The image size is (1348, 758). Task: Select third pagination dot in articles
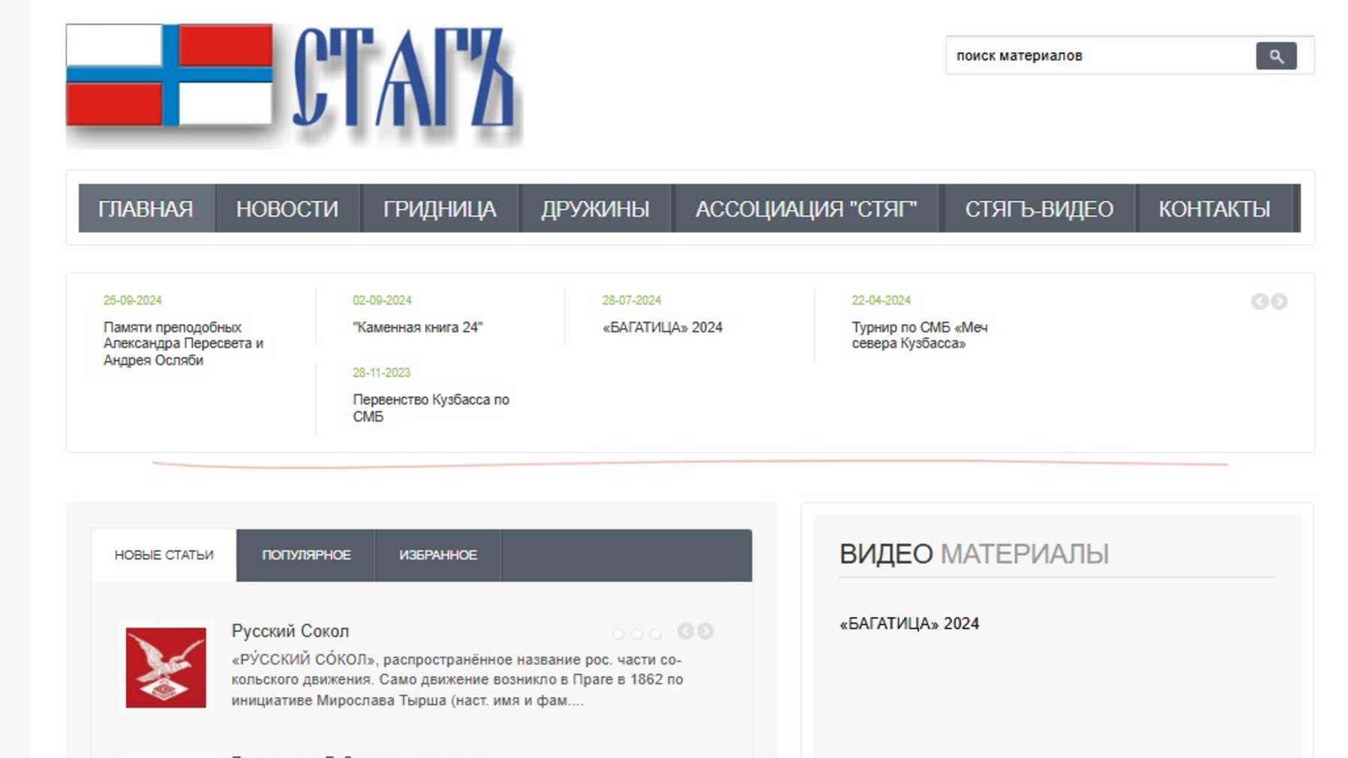click(x=655, y=634)
